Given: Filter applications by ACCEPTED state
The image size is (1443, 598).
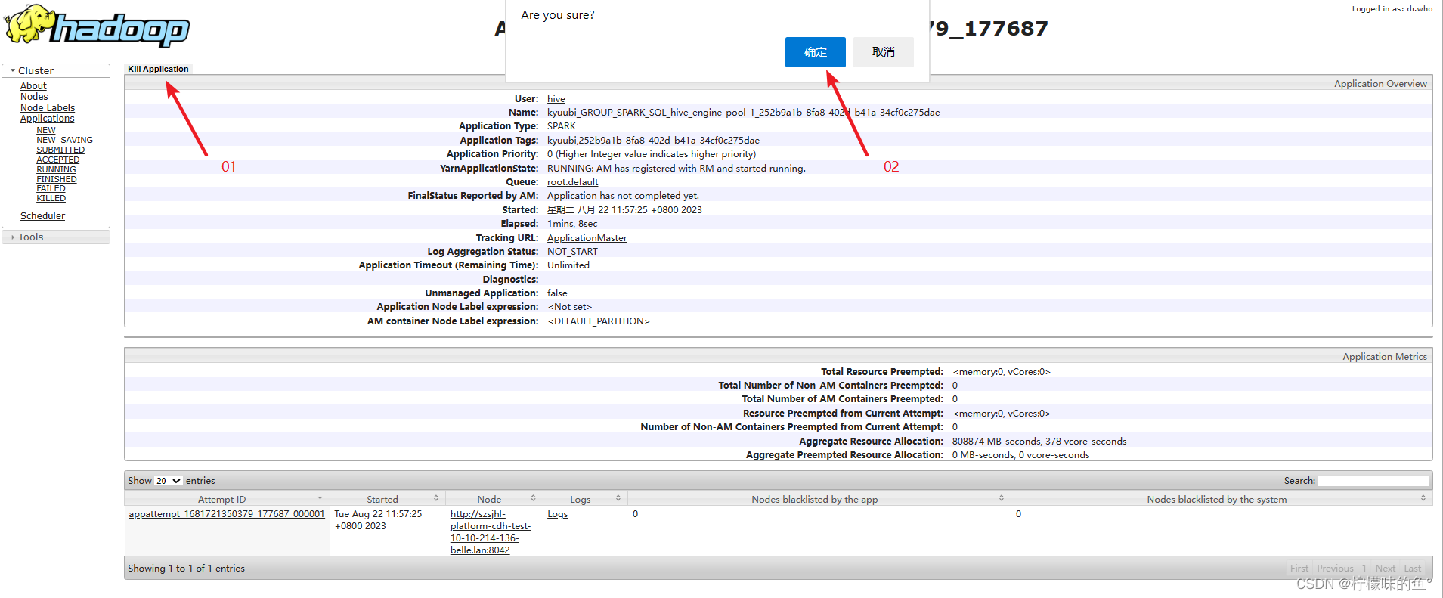Looking at the screenshot, I should 58,160.
